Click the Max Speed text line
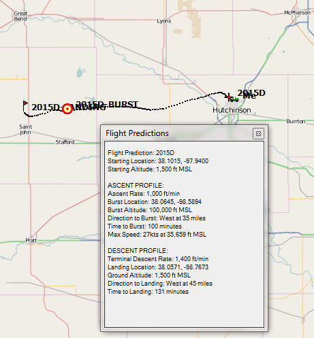This screenshot has height=338, width=314. coord(157,235)
